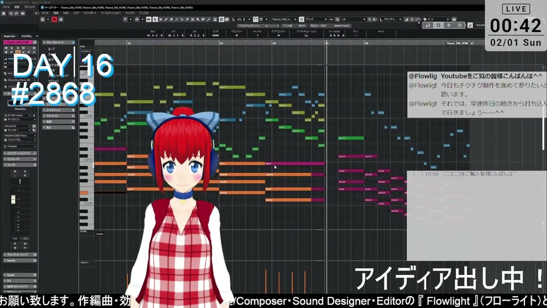Enable Read automation R in inspector

18,48
